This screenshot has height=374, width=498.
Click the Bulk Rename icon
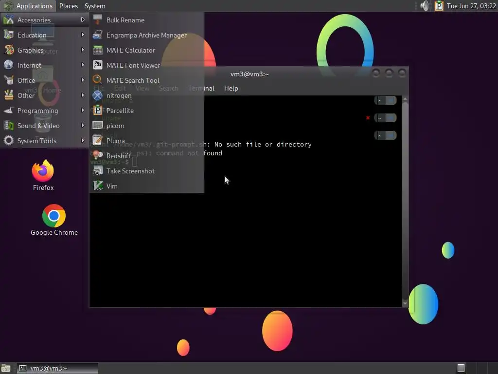[x=97, y=19]
